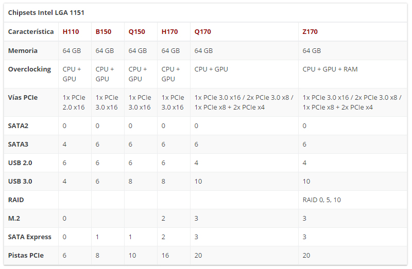Open the Z170 chipset link

pyautogui.click(x=310, y=32)
